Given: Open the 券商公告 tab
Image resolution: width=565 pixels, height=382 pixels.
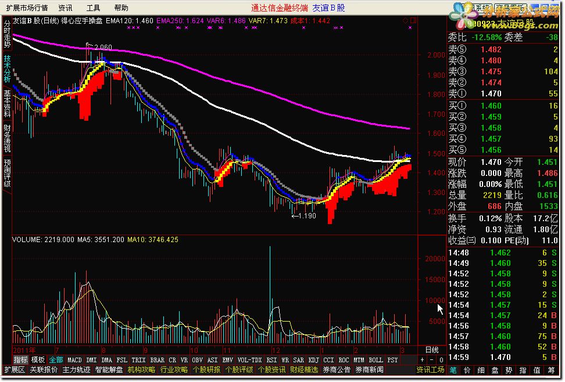Looking at the screenshot, I should [337, 370].
